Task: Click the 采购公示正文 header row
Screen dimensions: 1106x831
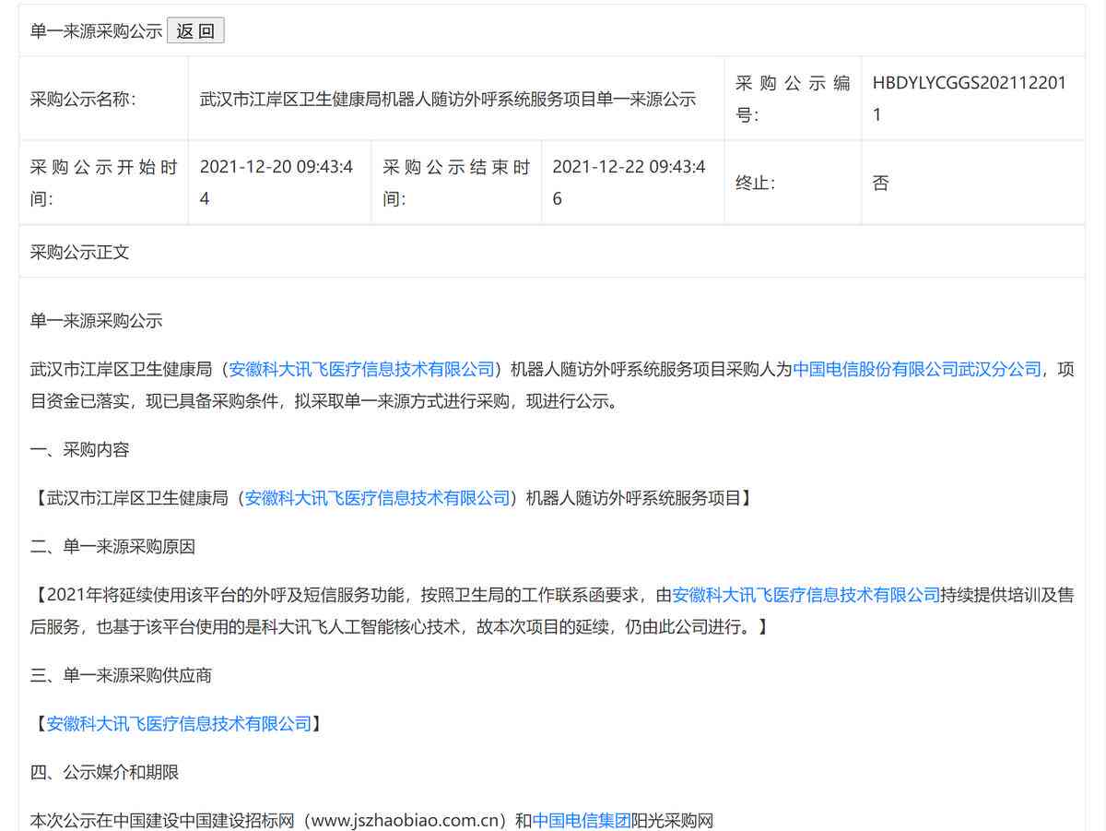Action: click(552, 252)
